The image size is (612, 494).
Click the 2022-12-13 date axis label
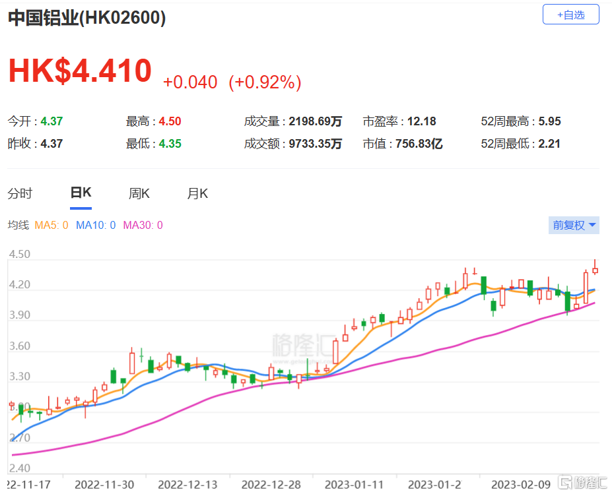point(187,484)
